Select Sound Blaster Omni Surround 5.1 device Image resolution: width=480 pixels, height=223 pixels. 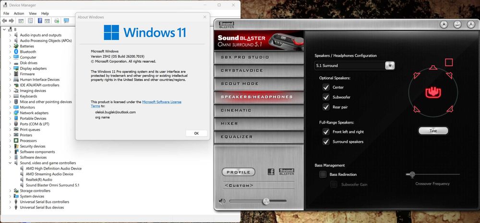(52, 186)
